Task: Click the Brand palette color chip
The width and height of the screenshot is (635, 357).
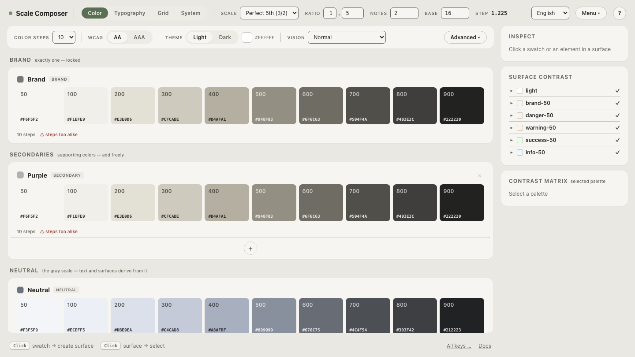Action: 20,79
